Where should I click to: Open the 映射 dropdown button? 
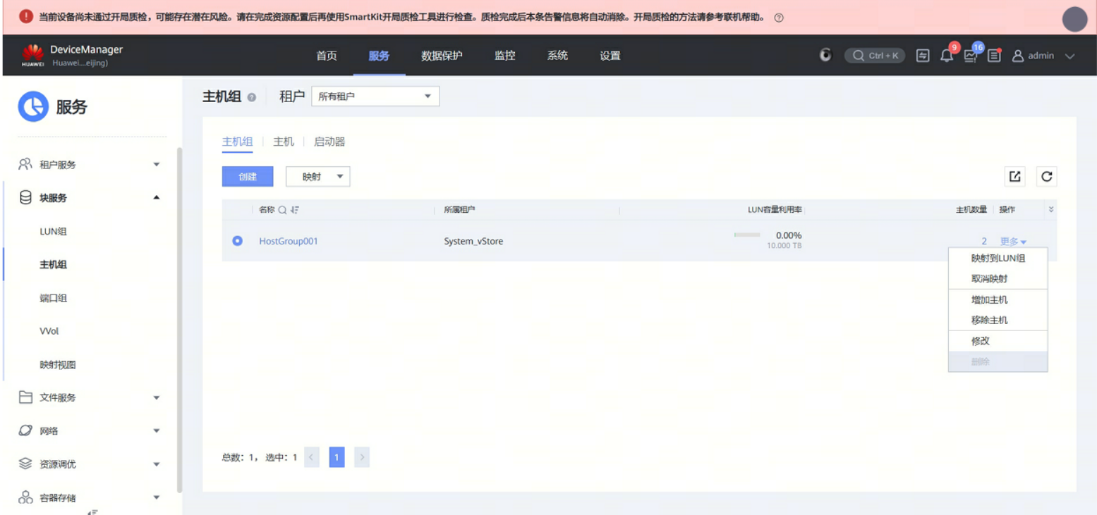[317, 177]
